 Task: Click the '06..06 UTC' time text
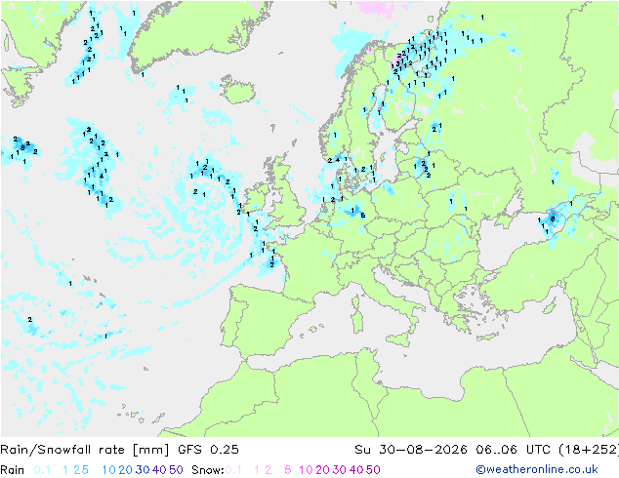coord(514,449)
